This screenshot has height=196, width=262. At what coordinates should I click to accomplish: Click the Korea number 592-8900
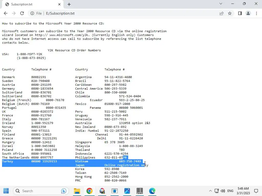coord(112,169)
